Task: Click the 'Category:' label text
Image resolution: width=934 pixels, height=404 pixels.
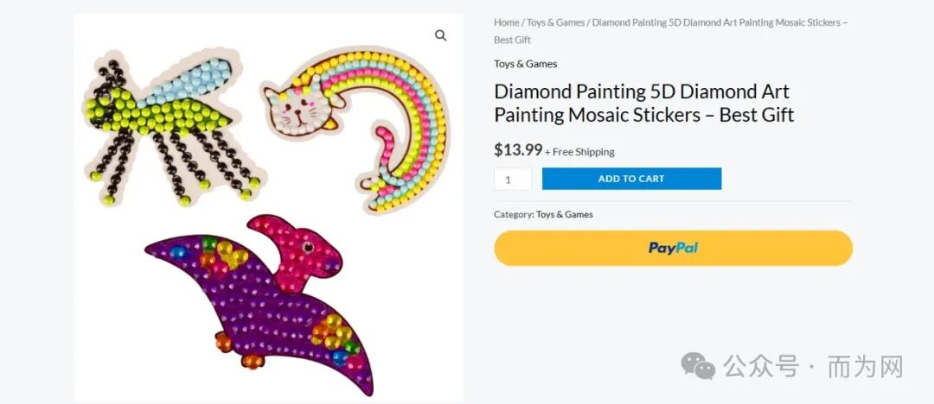Action: [514, 214]
